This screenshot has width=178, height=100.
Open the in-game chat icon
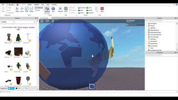(x=47, y=21)
